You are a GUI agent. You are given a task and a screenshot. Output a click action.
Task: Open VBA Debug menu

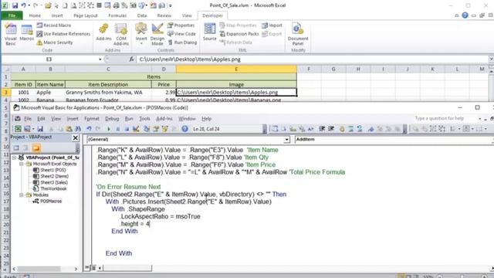coord(112,119)
